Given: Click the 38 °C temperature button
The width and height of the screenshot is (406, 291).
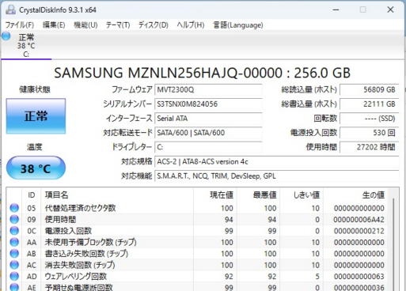Looking at the screenshot, I should tap(36, 168).
